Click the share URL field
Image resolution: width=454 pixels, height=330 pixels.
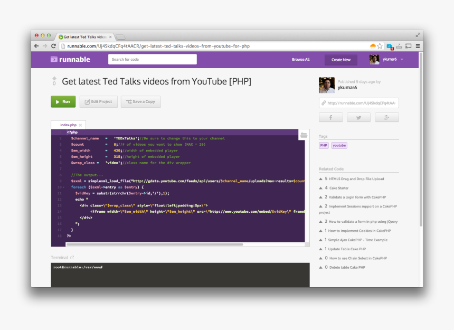point(359,103)
